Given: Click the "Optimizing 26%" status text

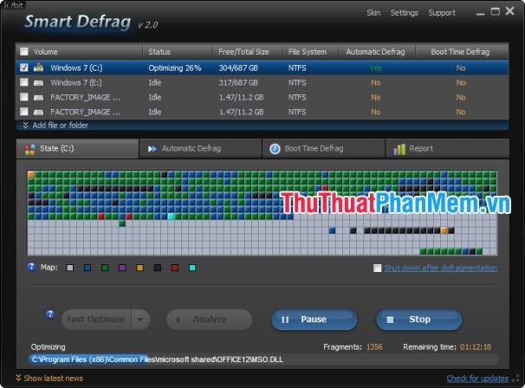Looking at the screenshot, I should click(x=175, y=68).
